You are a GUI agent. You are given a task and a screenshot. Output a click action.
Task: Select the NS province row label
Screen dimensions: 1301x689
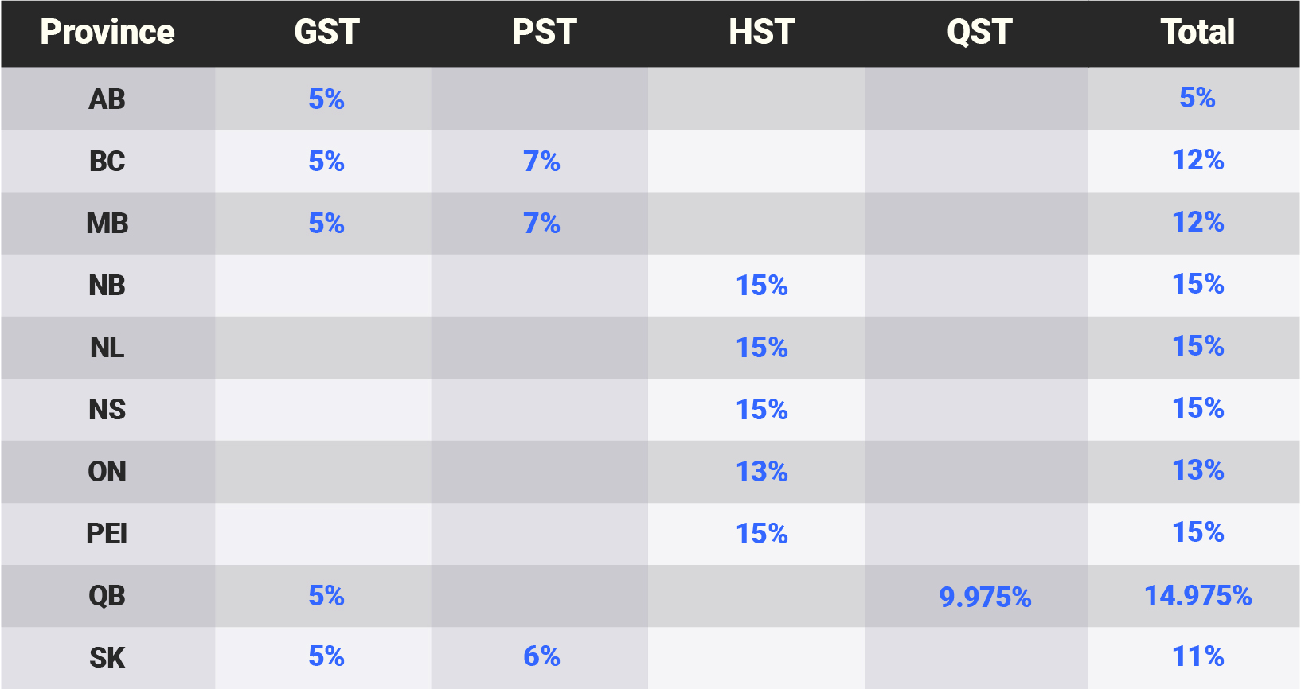pyautogui.click(x=107, y=410)
